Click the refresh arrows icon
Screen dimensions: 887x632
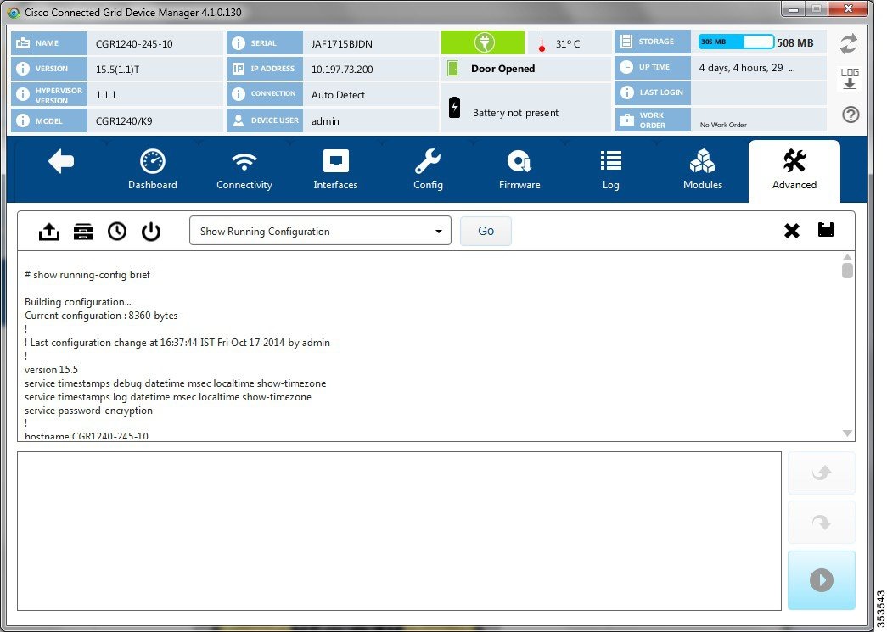click(849, 44)
